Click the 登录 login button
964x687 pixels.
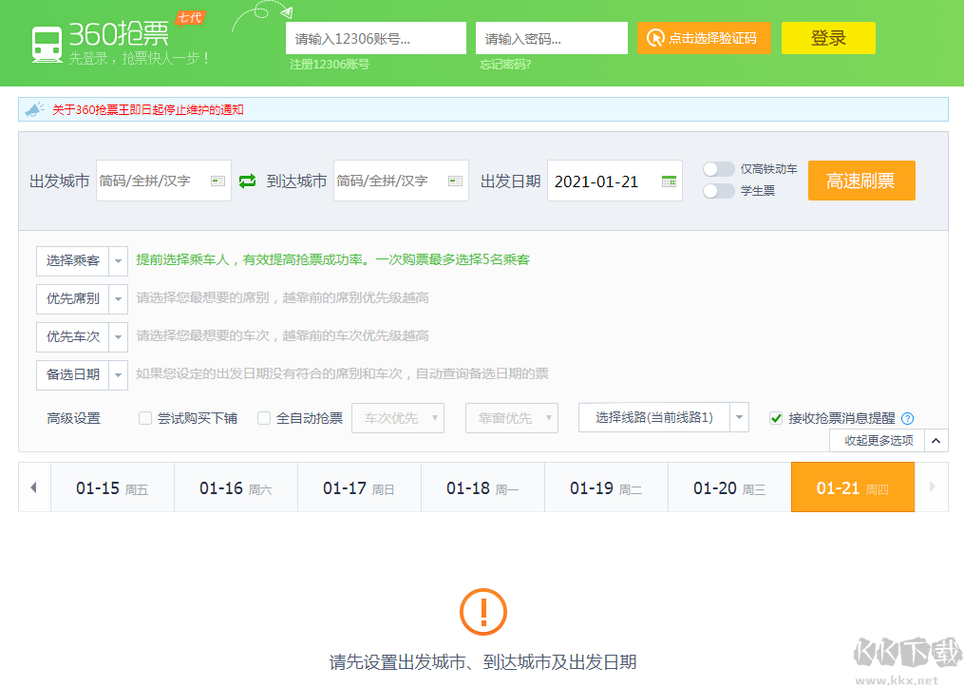click(x=827, y=38)
